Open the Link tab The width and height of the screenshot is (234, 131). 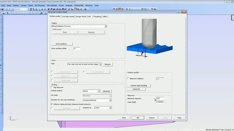[89, 16]
